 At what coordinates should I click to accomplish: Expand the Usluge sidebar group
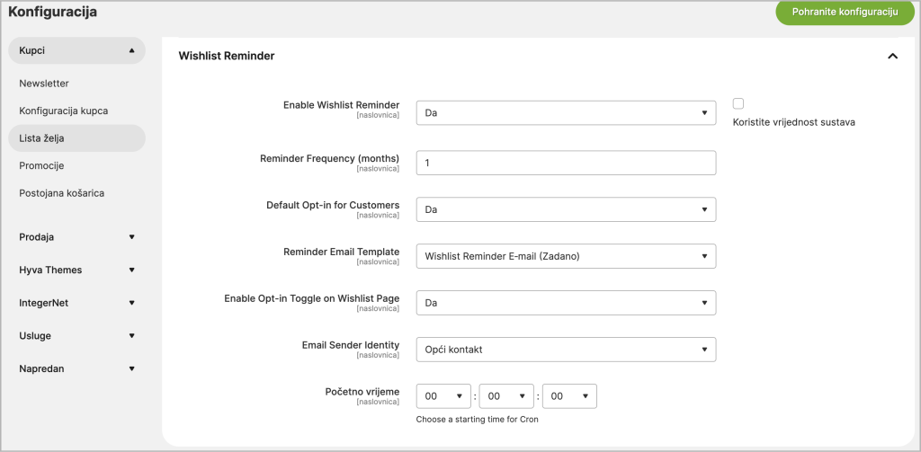(77, 336)
